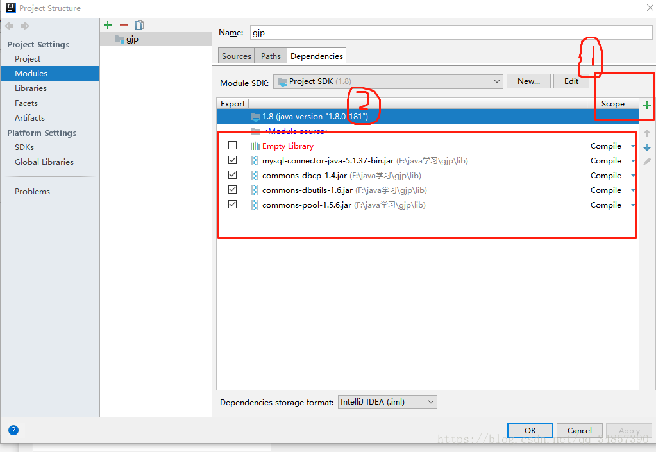The image size is (656, 452).
Task: Click the Export column header
Action: (x=233, y=104)
